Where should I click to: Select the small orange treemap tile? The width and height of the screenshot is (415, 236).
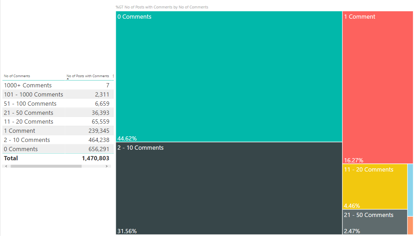coord(410,225)
